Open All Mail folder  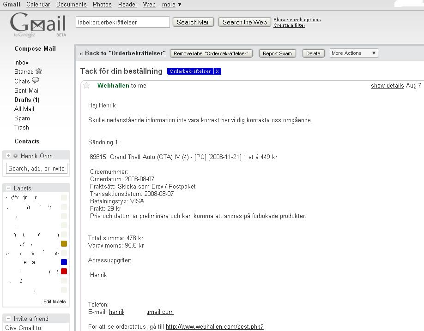click(24, 109)
